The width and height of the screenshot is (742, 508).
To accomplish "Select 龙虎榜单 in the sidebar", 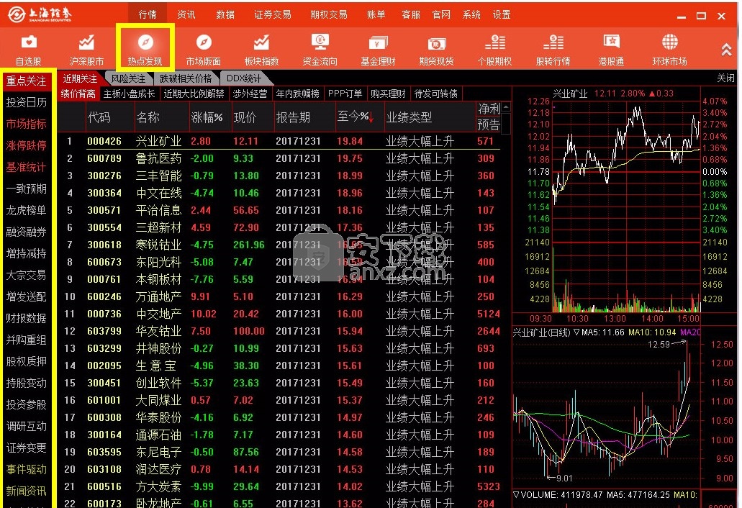I will [x=27, y=211].
